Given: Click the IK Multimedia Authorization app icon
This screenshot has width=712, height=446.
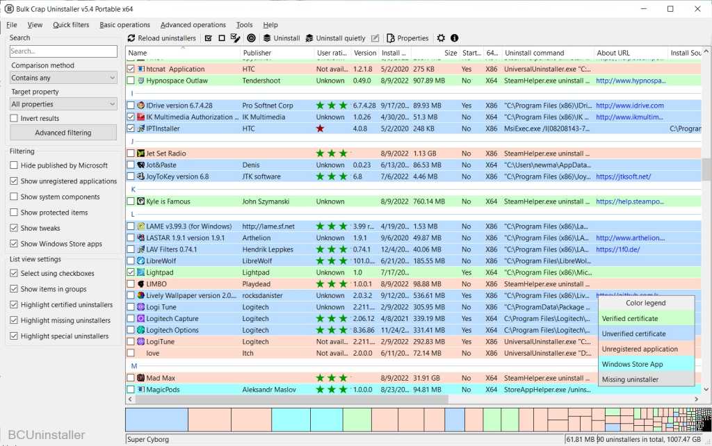Looking at the screenshot, I should [140, 117].
